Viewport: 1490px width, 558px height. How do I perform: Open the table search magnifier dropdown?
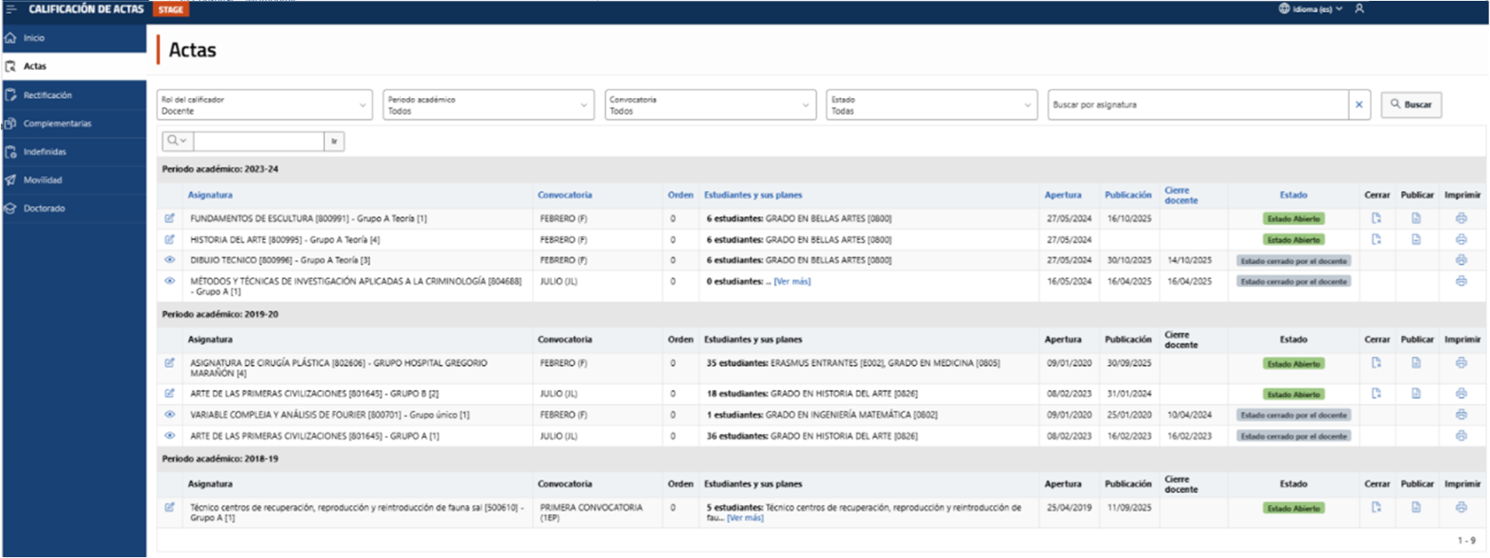pos(176,141)
